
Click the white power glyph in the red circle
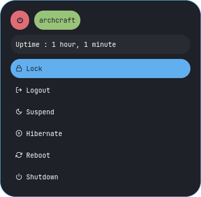(x=20, y=20)
